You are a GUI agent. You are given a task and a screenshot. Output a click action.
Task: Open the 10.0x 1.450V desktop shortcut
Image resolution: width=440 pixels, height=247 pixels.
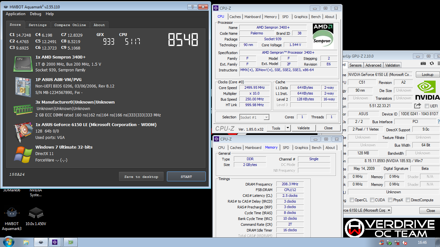click(x=36, y=216)
